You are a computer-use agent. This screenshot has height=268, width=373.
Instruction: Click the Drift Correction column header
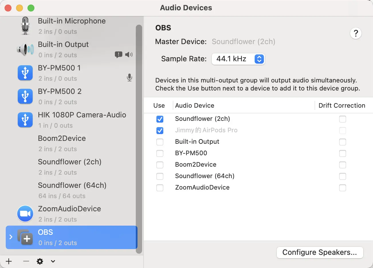tap(342, 106)
